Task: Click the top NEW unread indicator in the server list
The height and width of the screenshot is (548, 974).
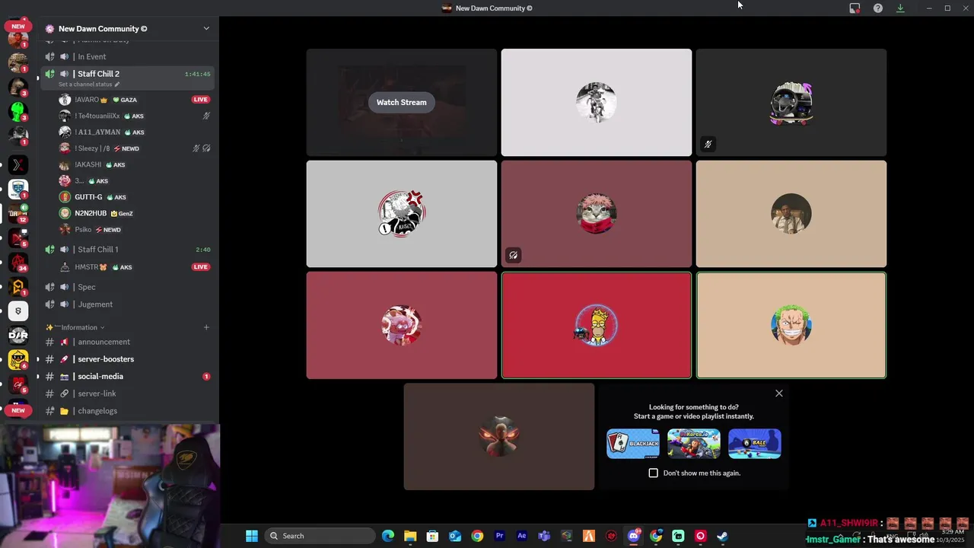Action: [x=18, y=26]
